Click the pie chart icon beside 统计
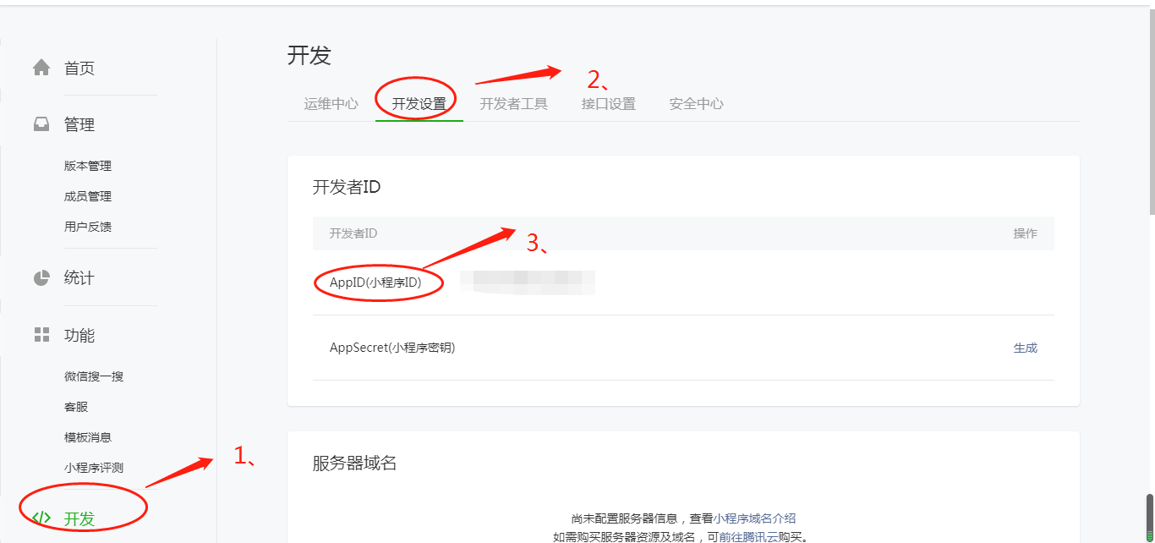This screenshot has width=1155, height=543. coord(41,277)
